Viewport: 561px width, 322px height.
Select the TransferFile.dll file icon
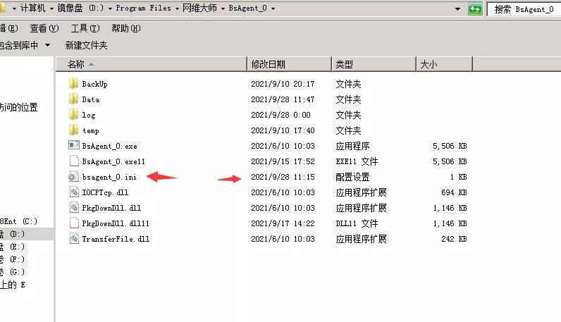[74, 239]
